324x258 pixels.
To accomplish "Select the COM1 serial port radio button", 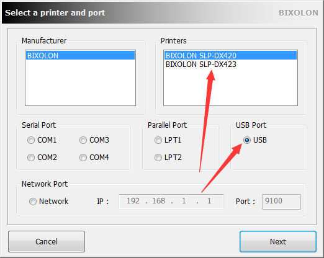I will [31, 140].
